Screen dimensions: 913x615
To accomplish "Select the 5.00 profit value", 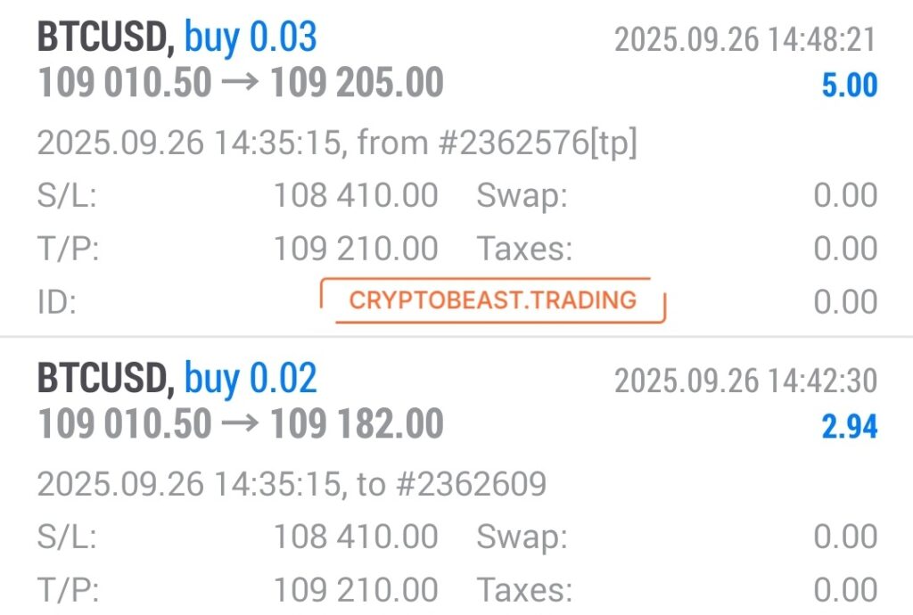I will pos(850,86).
